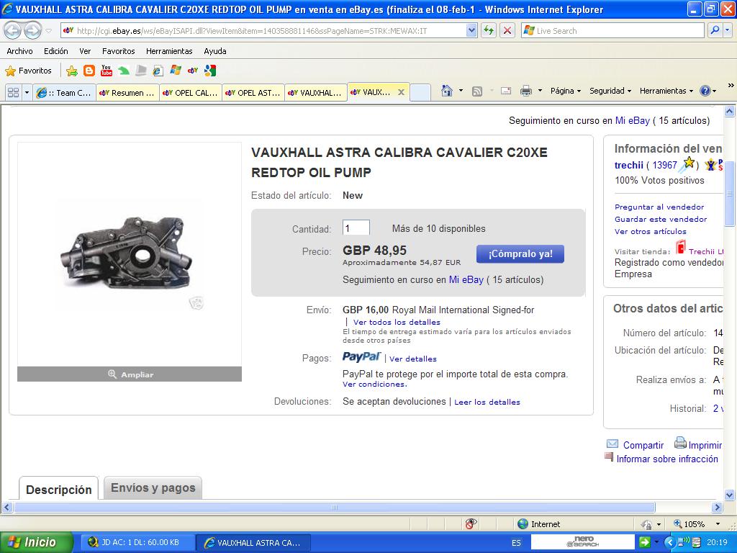
Task: Open the YouTube favorite icon
Action: click(x=107, y=71)
